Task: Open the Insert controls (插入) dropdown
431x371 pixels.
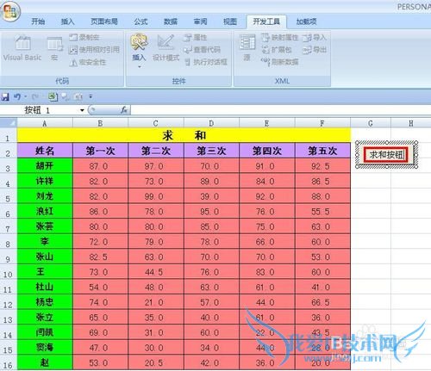Action: [x=139, y=51]
